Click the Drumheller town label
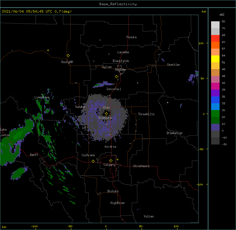The image size is (236, 230). (x=175, y=133)
